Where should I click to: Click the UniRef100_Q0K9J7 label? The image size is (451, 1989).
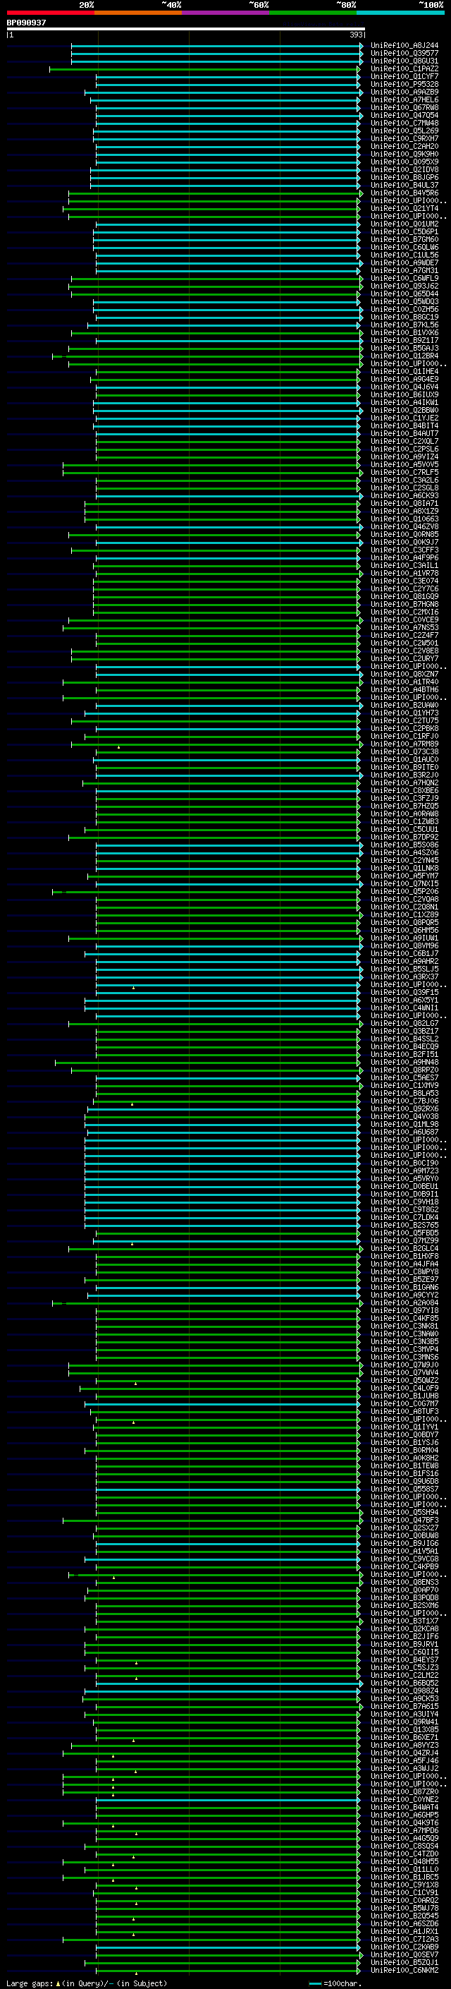(404, 542)
